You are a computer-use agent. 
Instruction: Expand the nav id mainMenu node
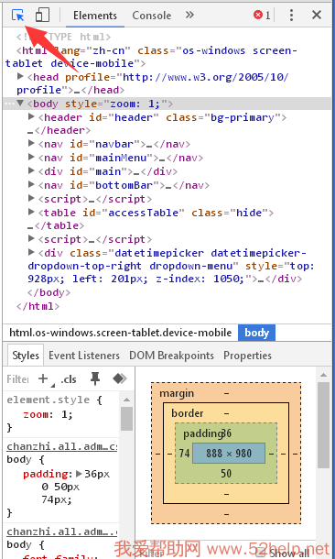click(x=31, y=158)
